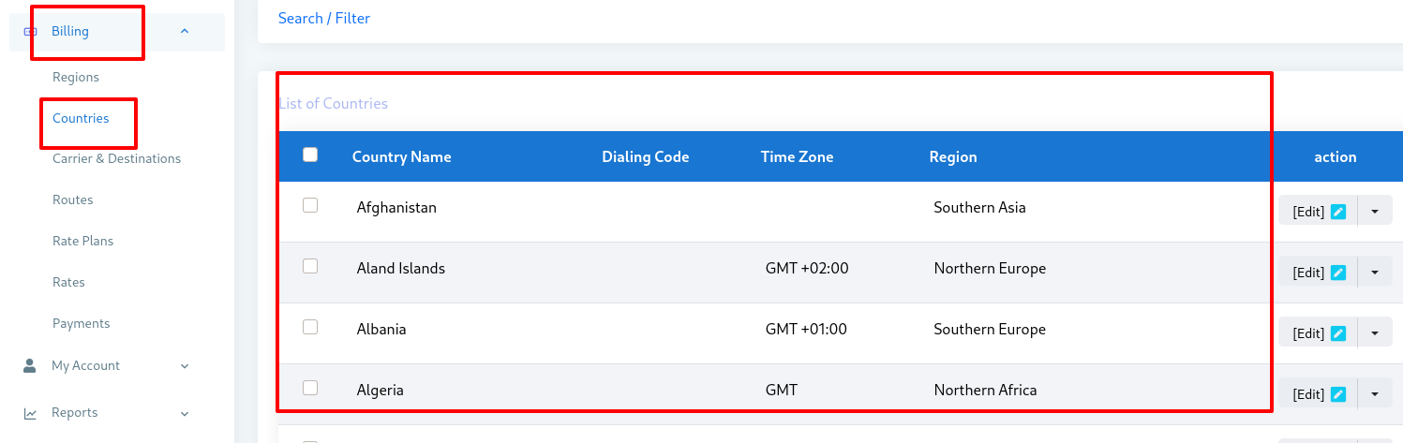
Task: Select the Algeria row checkbox
Action: tap(310, 388)
